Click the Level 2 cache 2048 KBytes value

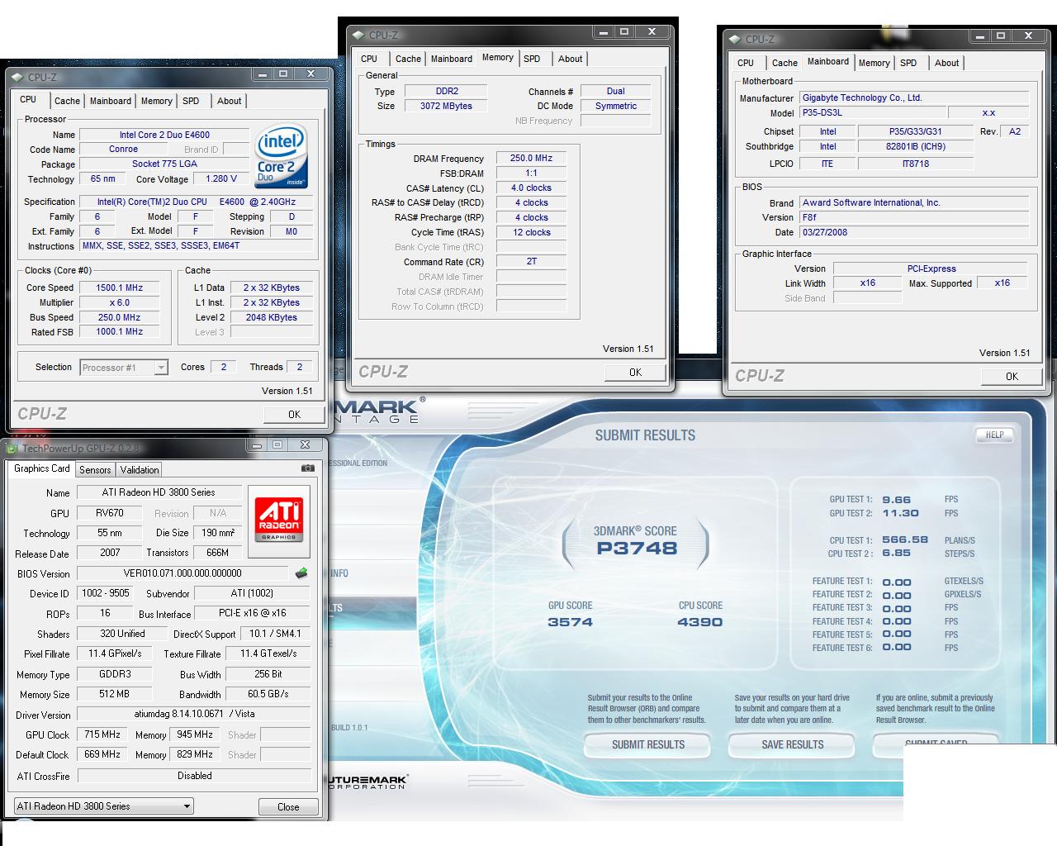pos(271,317)
